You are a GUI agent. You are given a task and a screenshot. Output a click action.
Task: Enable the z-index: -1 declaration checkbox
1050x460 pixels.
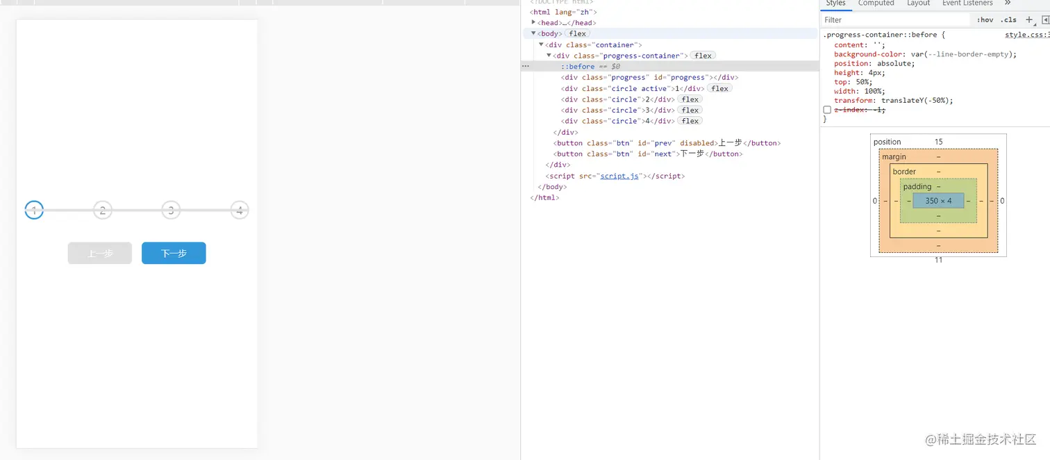[x=827, y=110]
